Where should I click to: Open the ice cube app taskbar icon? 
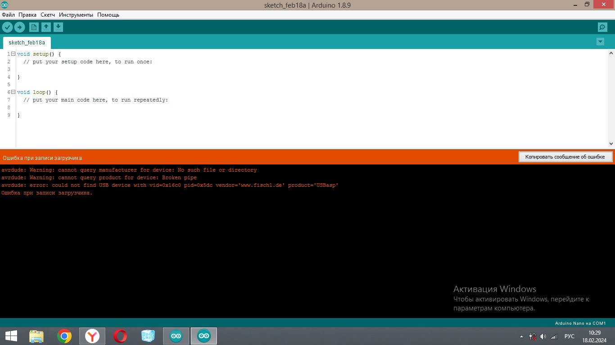coord(148,336)
